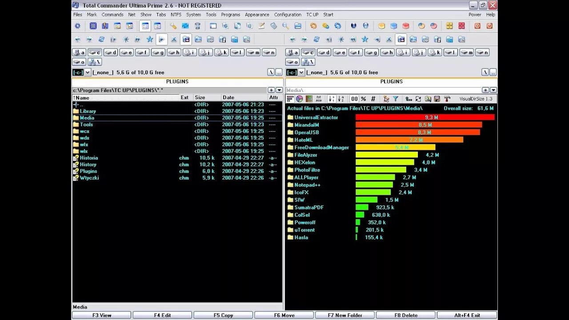Toggle the 00 size display in VisualDirSize
The width and height of the screenshot is (569, 320).
[x=354, y=99]
